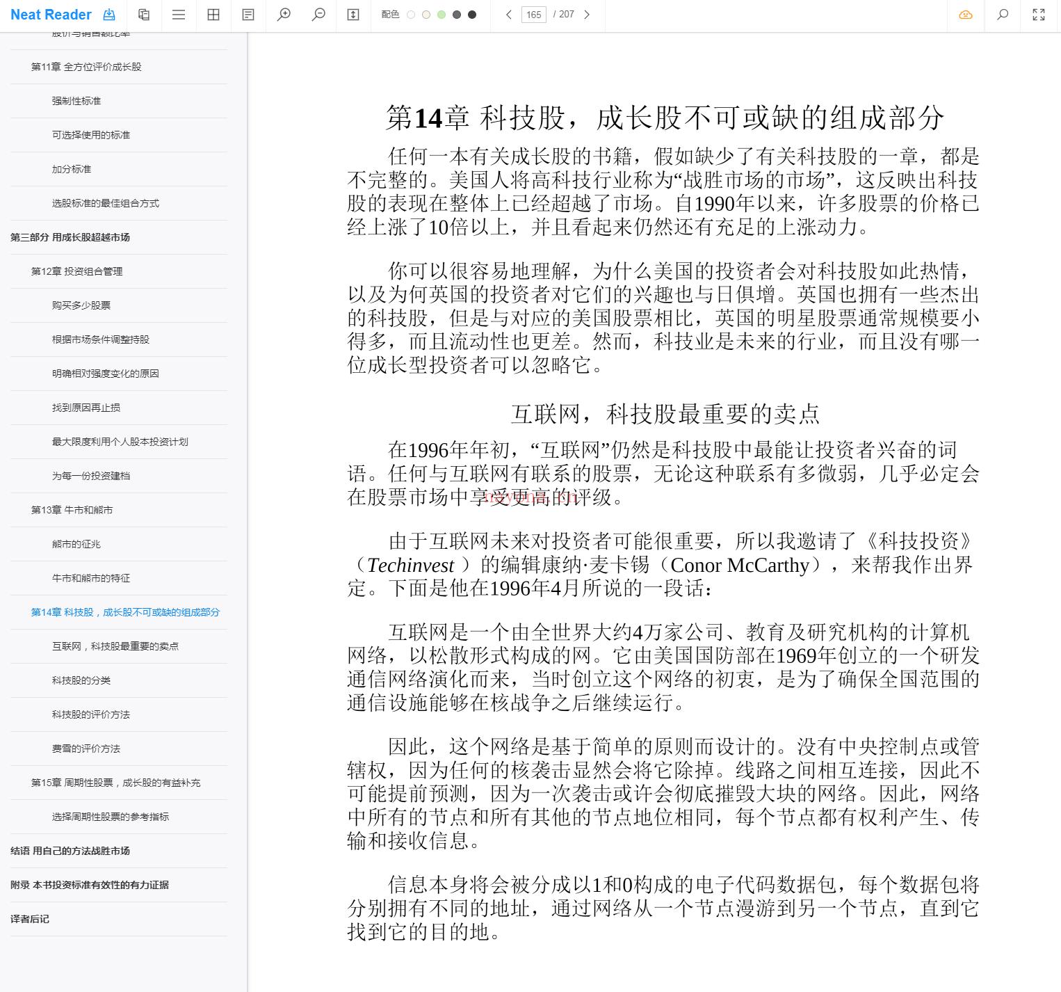
Task: Select the white color theme swatch
Action: (x=411, y=15)
